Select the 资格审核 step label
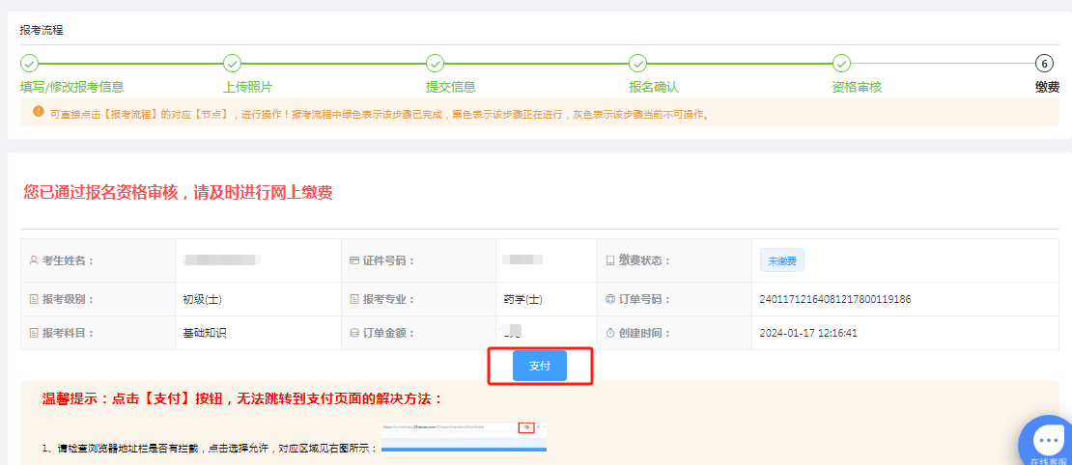This screenshot has height=465, width=1072. (x=856, y=87)
